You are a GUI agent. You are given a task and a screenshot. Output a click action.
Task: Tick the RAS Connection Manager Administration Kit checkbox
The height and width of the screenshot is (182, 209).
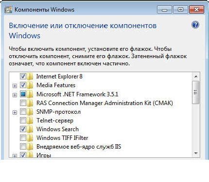pos(23,103)
